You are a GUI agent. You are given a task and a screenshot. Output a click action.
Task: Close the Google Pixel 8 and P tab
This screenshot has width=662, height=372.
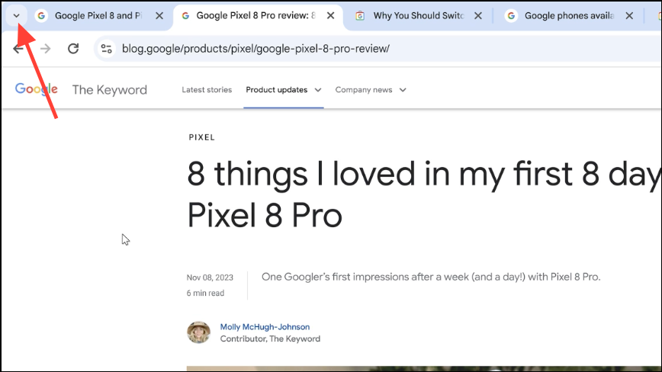click(159, 15)
